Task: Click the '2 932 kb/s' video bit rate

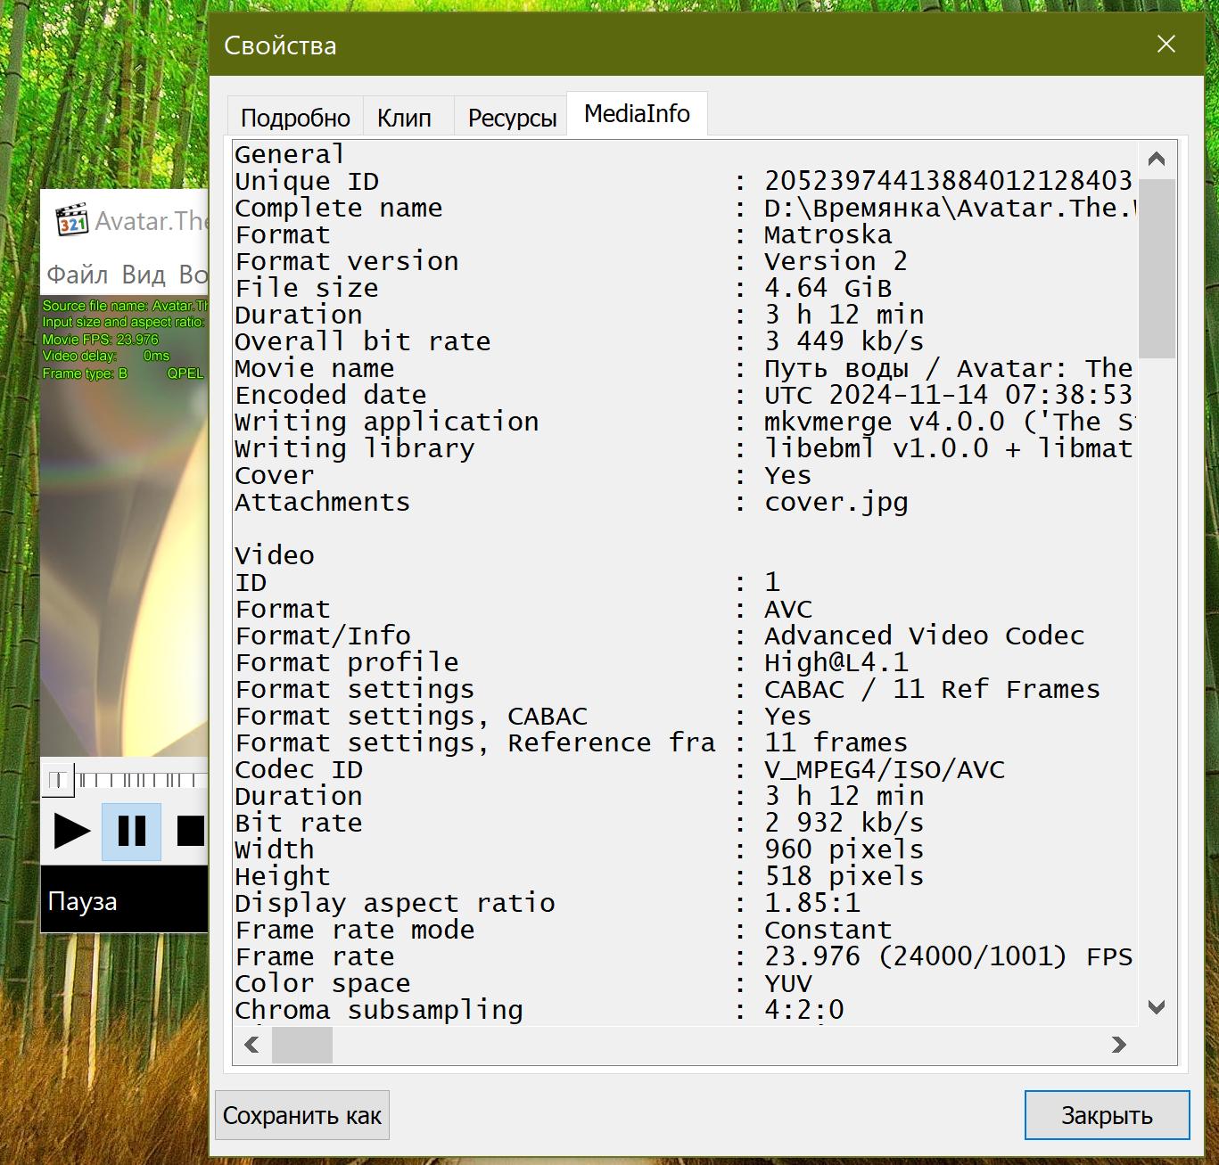Action: click(x=844, y=823)
